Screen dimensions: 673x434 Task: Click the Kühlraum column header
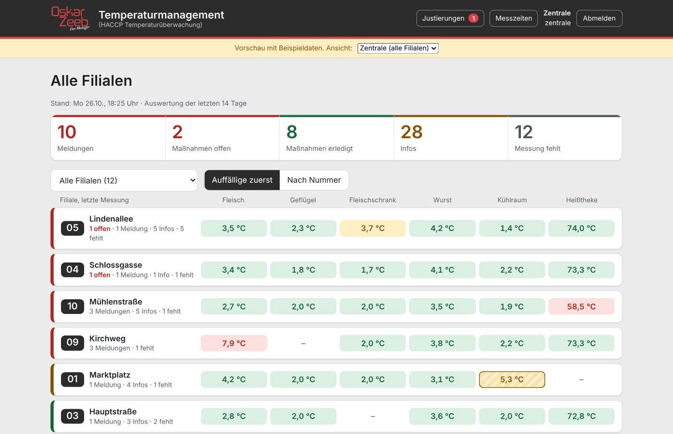tap(512, 200)
